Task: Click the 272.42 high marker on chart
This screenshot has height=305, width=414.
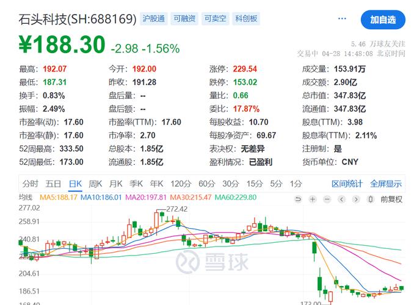Action: point(176,209)
